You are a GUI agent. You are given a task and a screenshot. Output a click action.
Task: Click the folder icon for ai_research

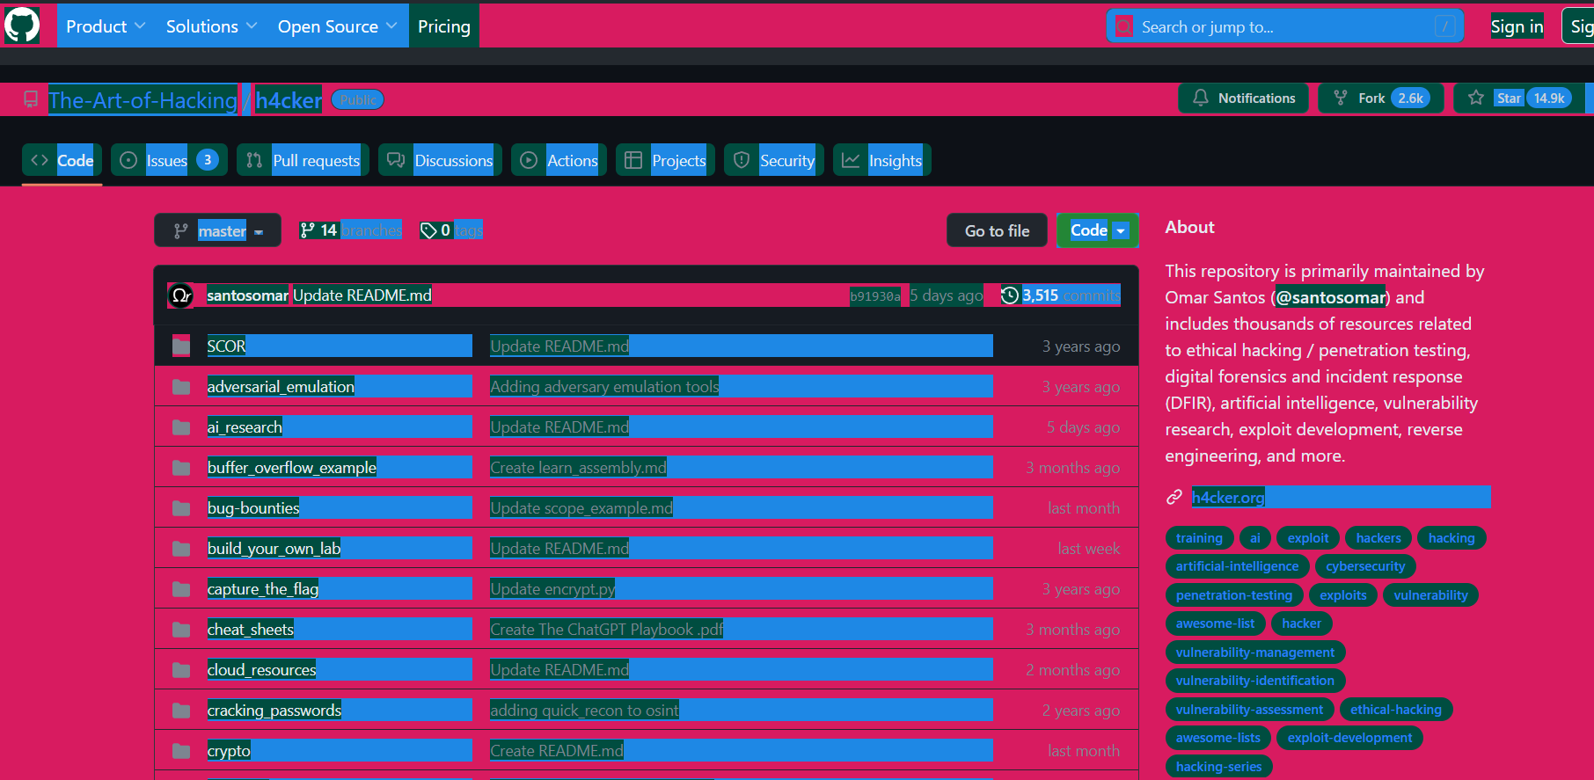pyautogui.click(x=181, y=426)
